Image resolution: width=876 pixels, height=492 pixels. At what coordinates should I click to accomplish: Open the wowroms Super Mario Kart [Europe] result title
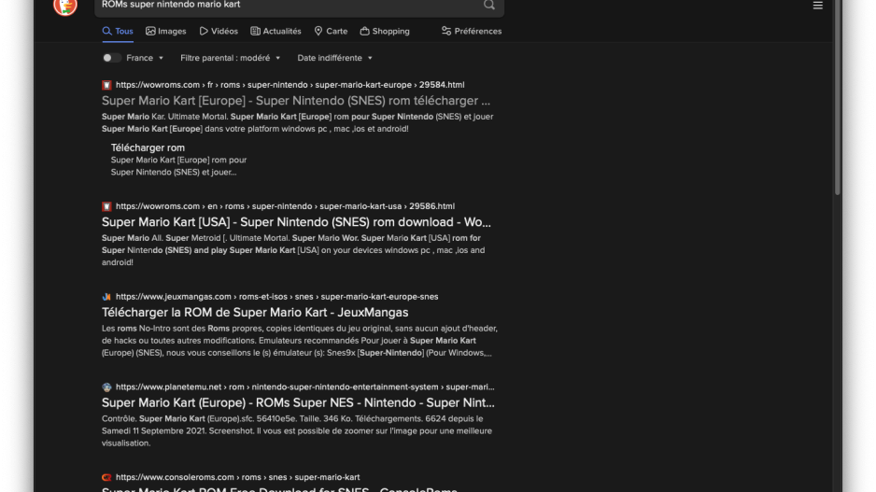pyautogui.click(x=296, y=101)
